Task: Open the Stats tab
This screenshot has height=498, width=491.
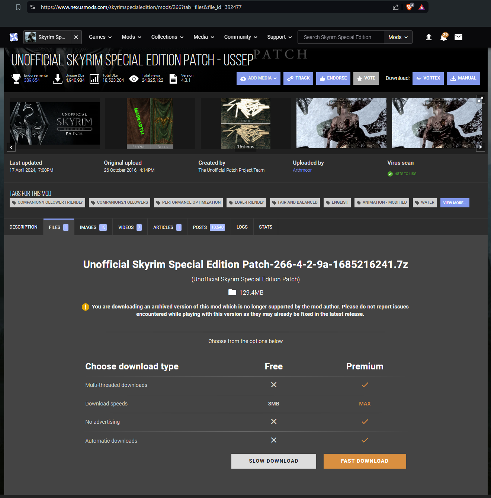Action: 266,227
